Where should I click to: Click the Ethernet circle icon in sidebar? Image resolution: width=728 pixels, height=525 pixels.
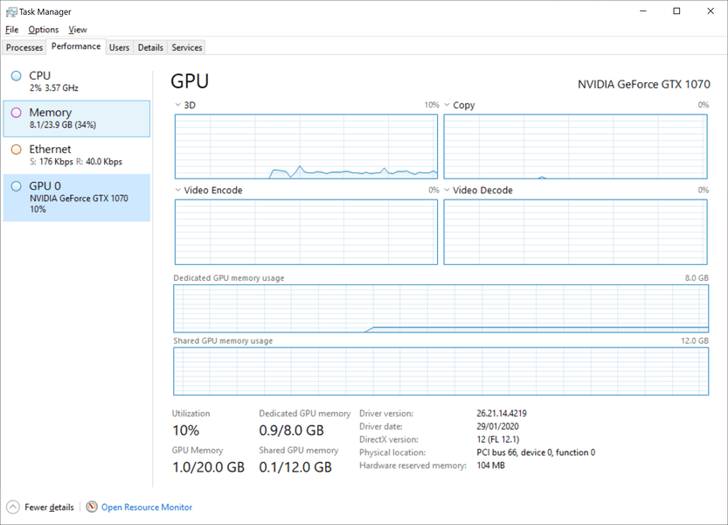[x=17, y=150]
